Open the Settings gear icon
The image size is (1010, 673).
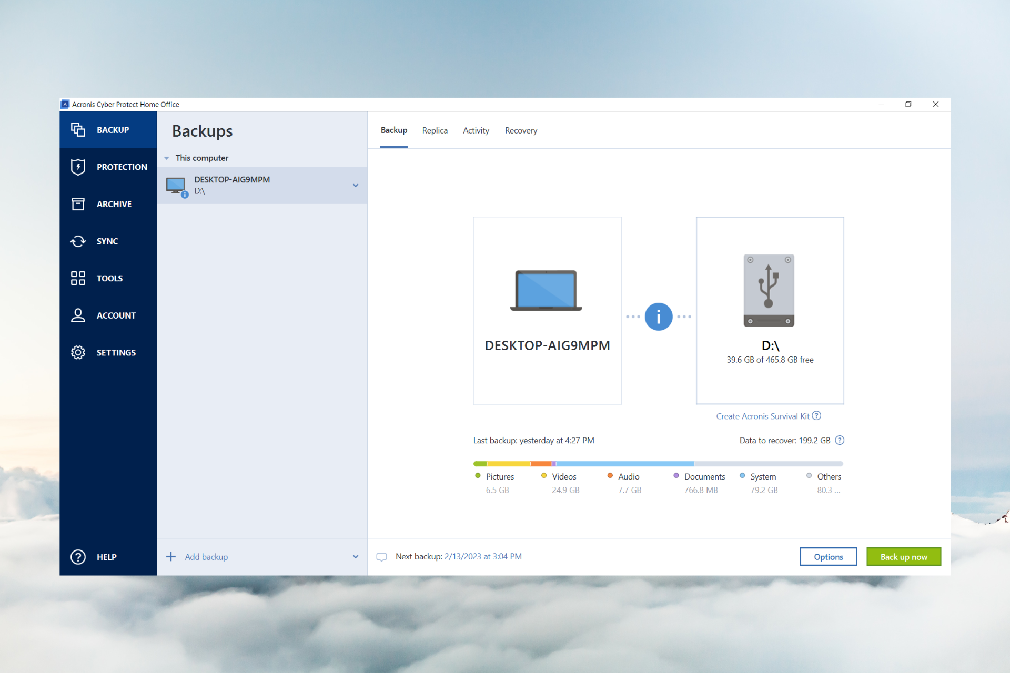click(78, 353)
